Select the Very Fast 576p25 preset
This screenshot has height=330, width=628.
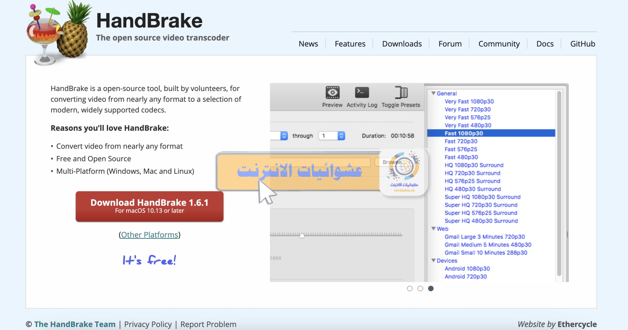(467, 117)
